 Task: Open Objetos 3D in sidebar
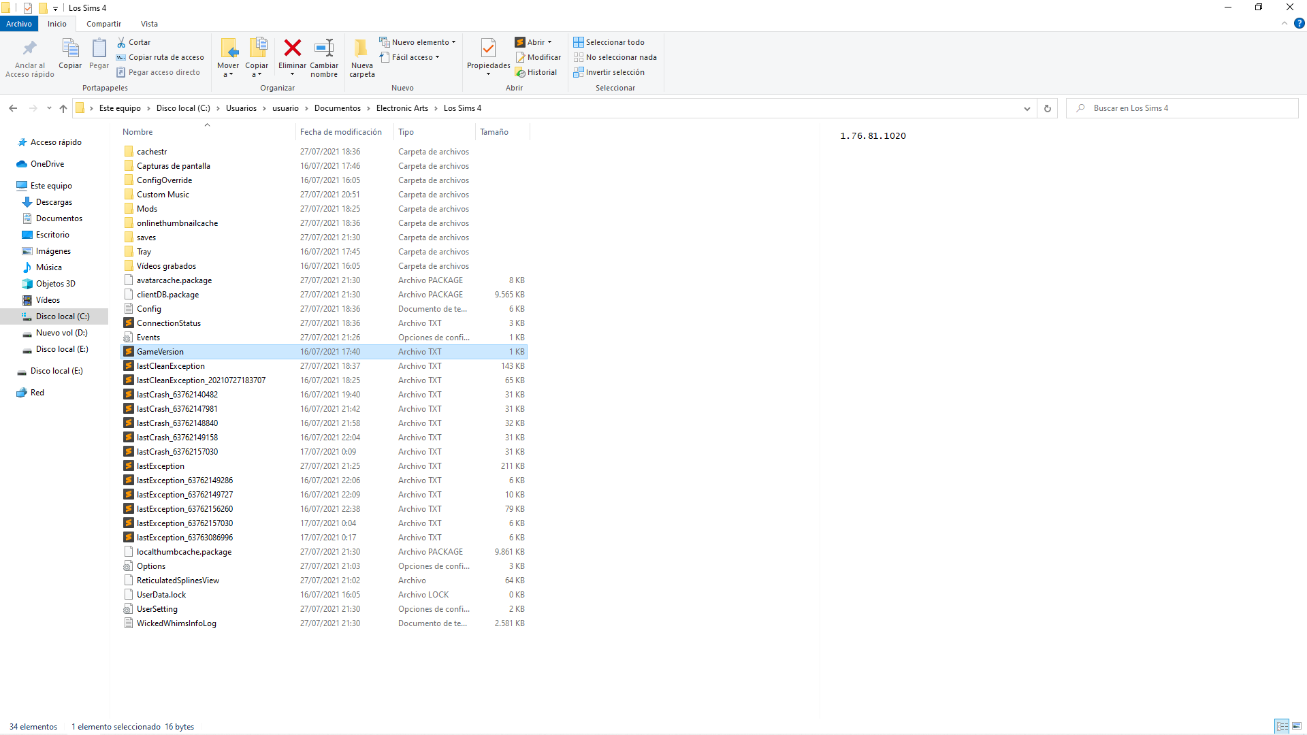tap(49, 284)
